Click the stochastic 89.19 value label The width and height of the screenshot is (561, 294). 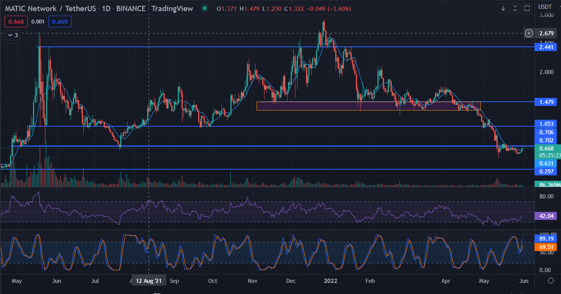click(x=546, y=238)
